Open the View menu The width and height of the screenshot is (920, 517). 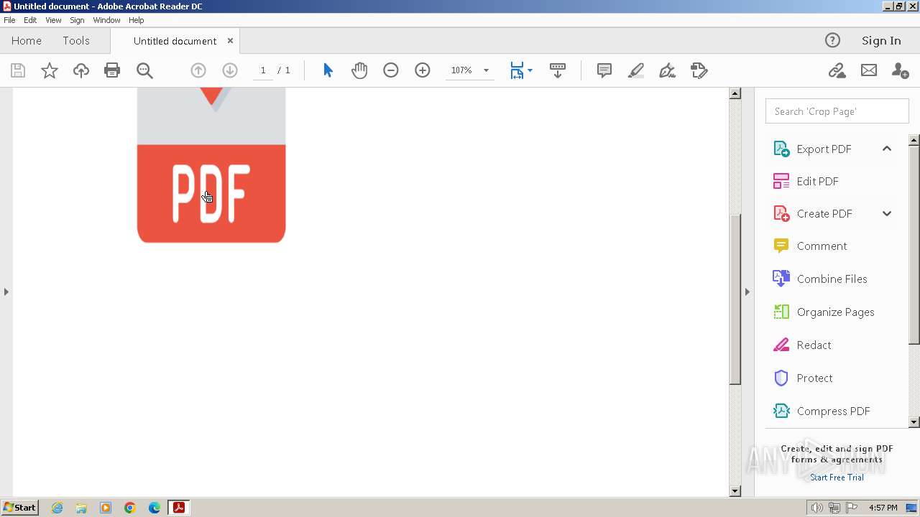(53, 20)
